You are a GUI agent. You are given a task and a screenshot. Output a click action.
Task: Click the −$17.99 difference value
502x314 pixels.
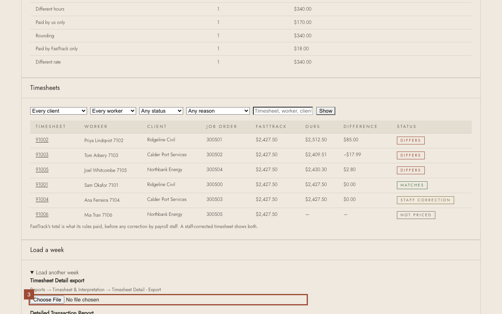(x=352, y=155)
